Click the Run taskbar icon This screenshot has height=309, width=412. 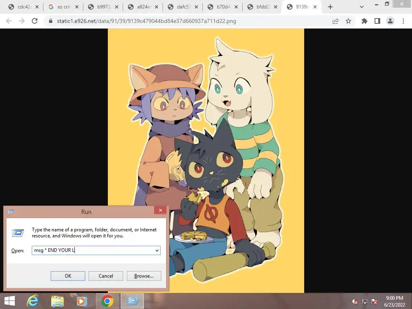(132, 301)
